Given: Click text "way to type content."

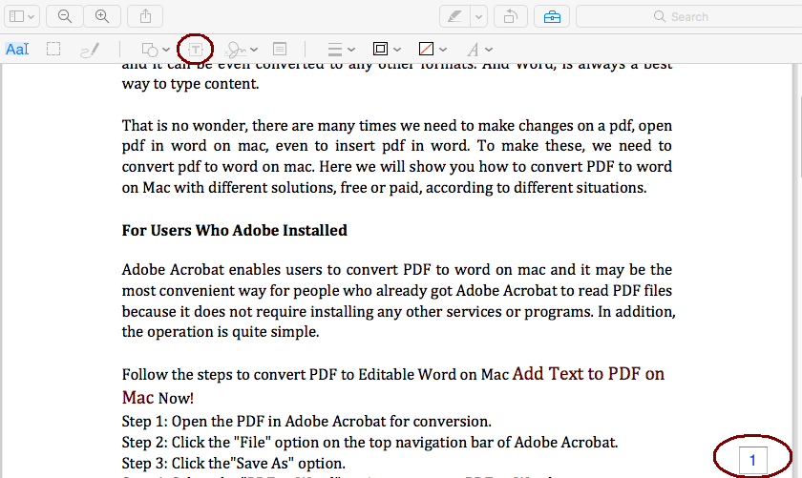Looking at the screenshot, I should (190, 84).
